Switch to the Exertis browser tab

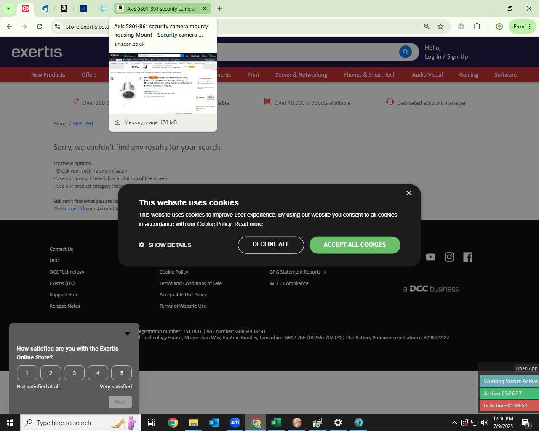click(x=25, y=8)
